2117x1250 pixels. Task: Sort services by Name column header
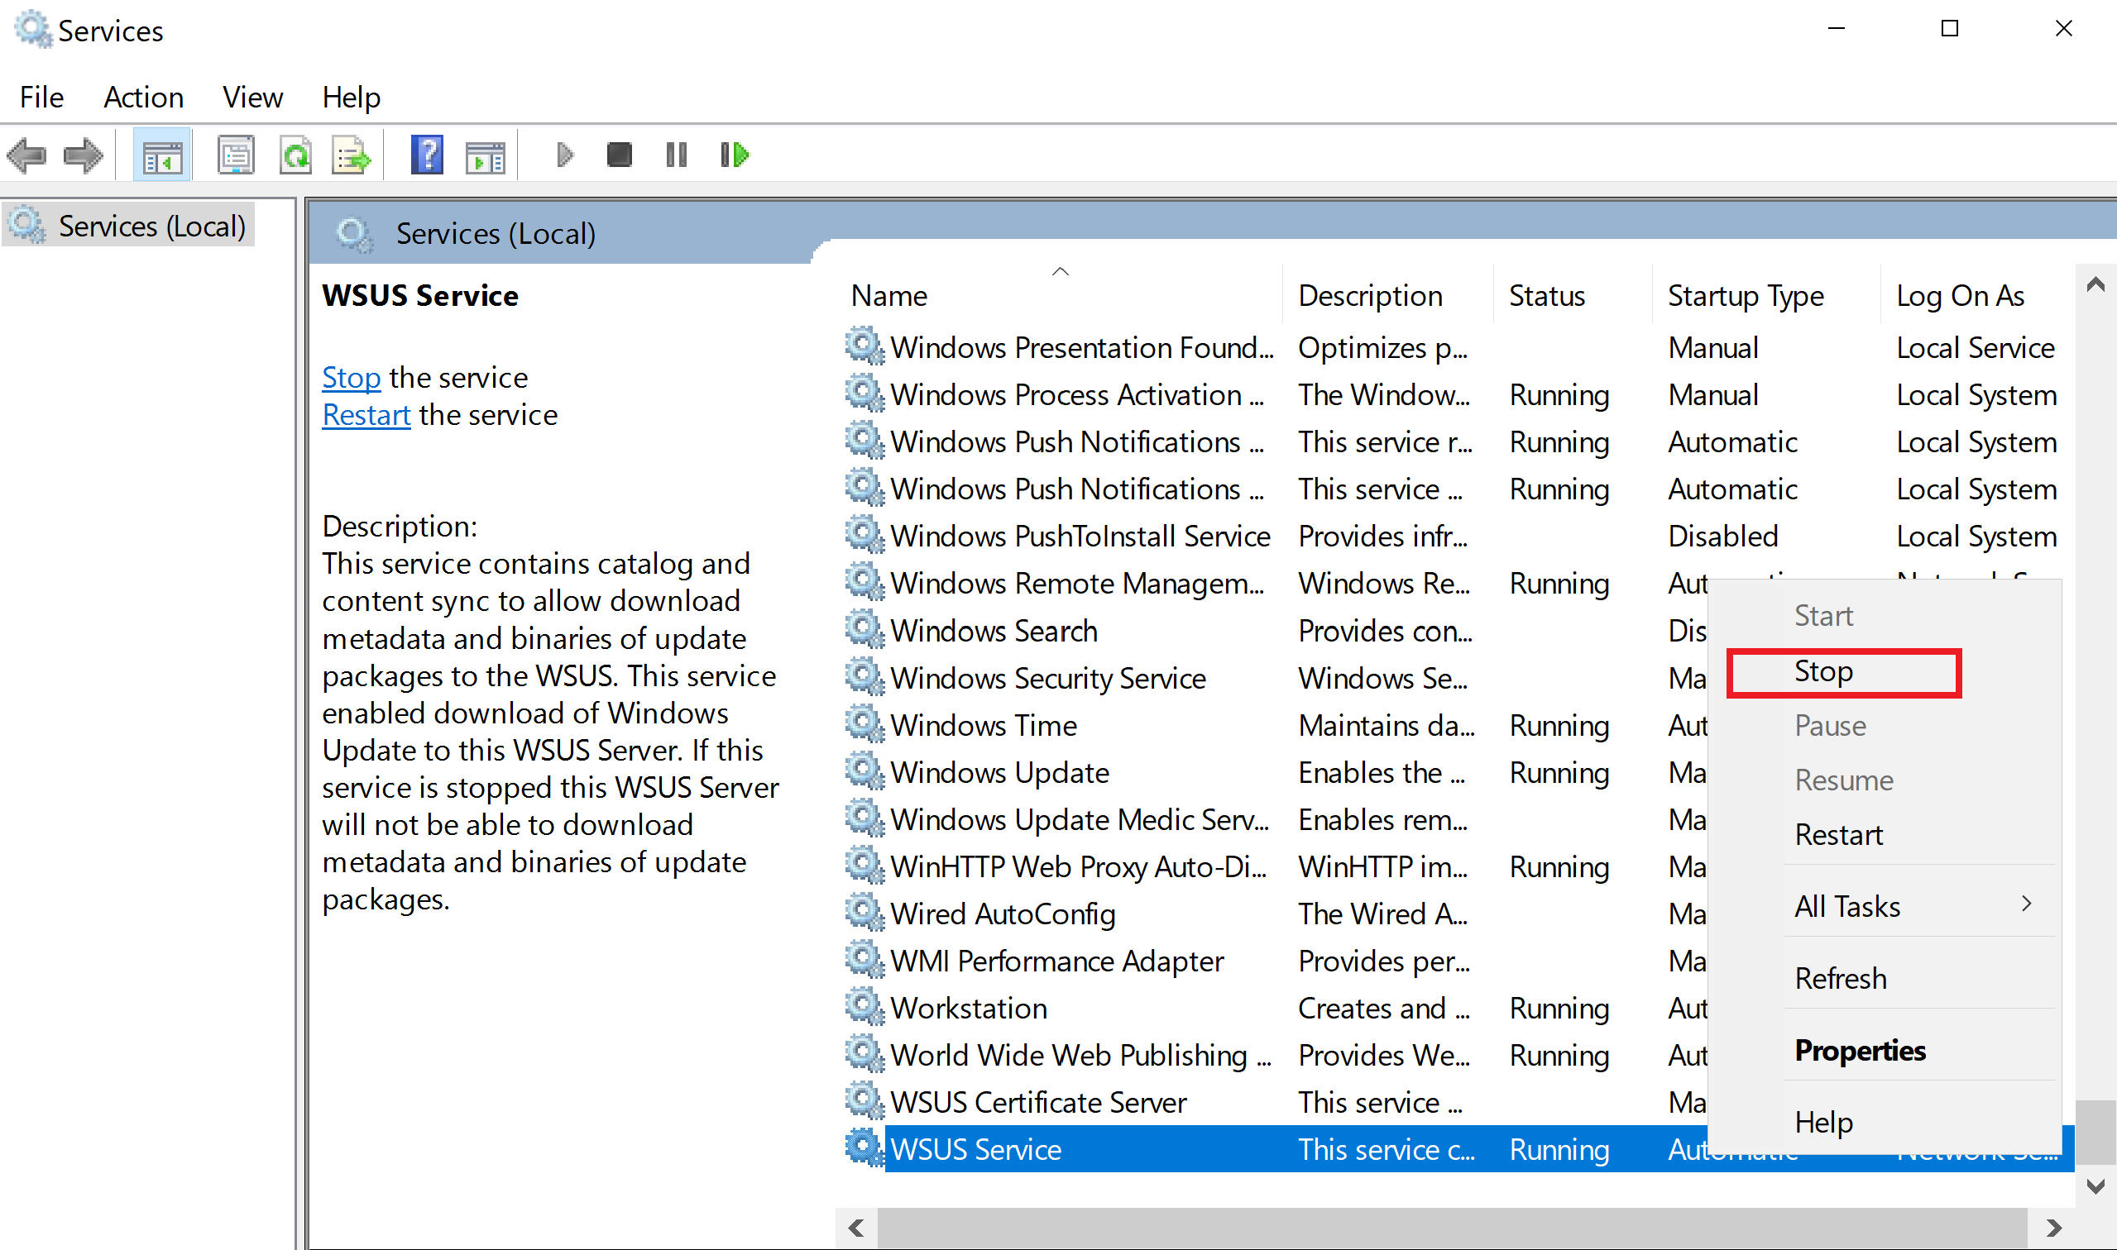(889, 296)
